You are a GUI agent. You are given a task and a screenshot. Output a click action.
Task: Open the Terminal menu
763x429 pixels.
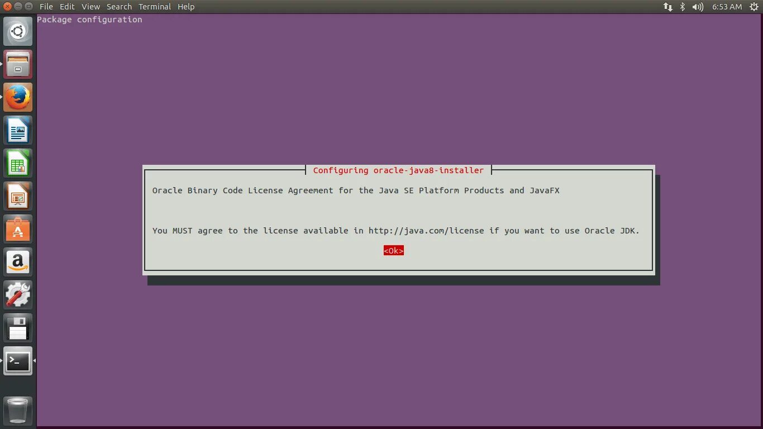tap(155, 7)
